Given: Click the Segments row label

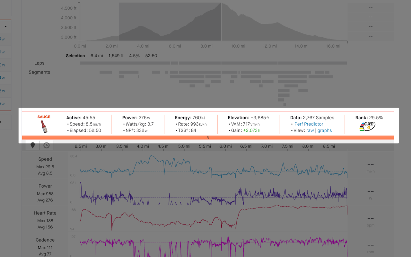Looking at the screenshot, I should 39,72.
